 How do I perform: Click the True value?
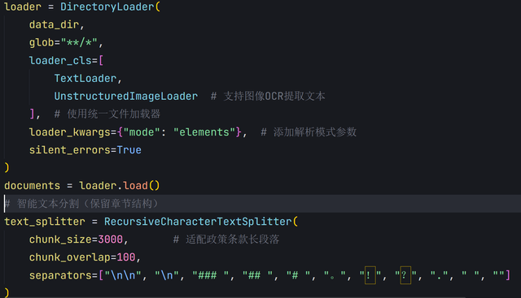(x=129, y=150)
